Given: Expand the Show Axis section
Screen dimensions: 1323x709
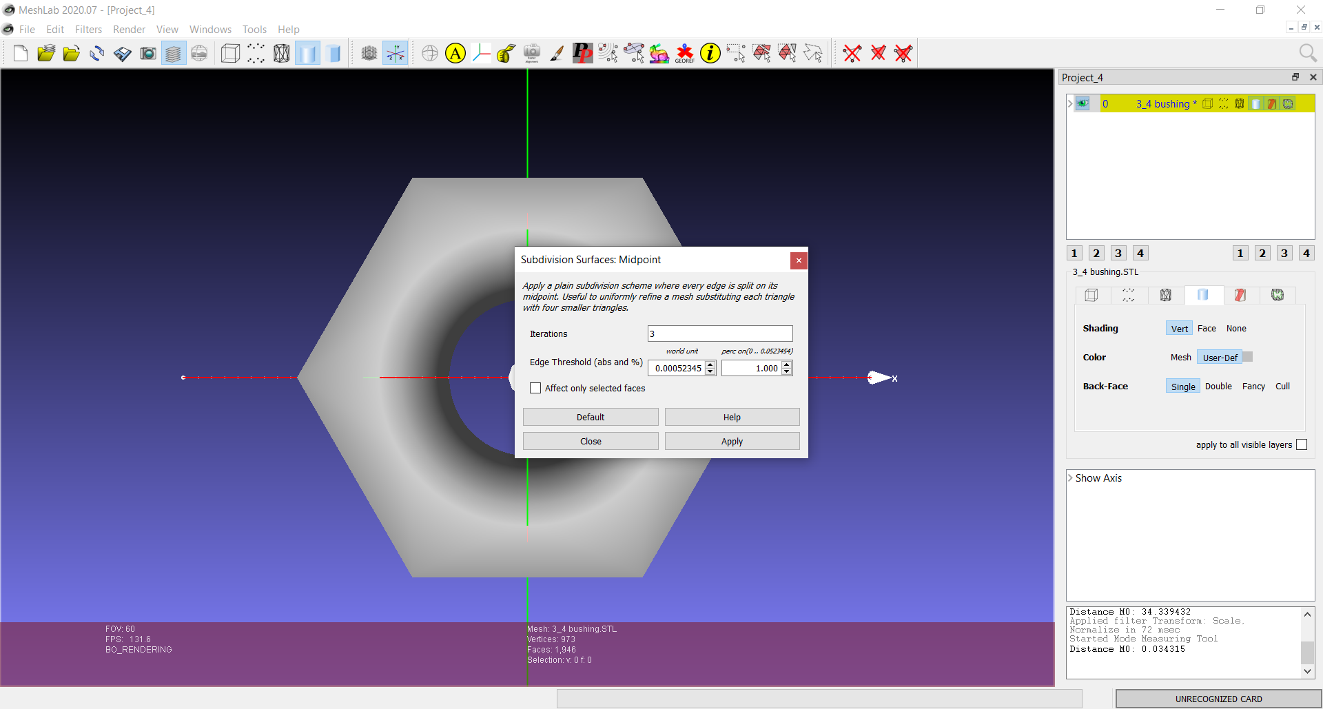Looking at the screenshot, I should tap(1071, 478).
